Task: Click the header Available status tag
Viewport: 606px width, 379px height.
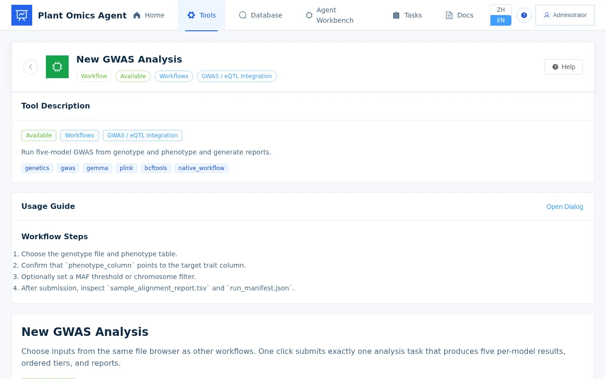Action: [x=133, y=76]
